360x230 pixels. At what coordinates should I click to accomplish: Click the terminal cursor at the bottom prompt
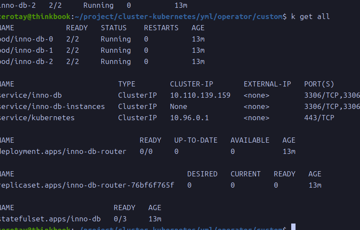[293, 227]
